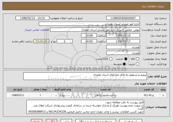Image resolution: width=173 pixels, height=122 pixels.
Task: Choose the متوسط purchase type radio
Action: click(x=124, y=64)
